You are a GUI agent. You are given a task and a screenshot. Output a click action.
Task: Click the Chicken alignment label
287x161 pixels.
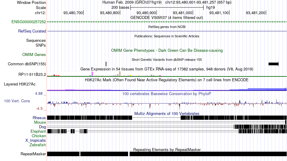pyautogui.click(x=39, y=136)
